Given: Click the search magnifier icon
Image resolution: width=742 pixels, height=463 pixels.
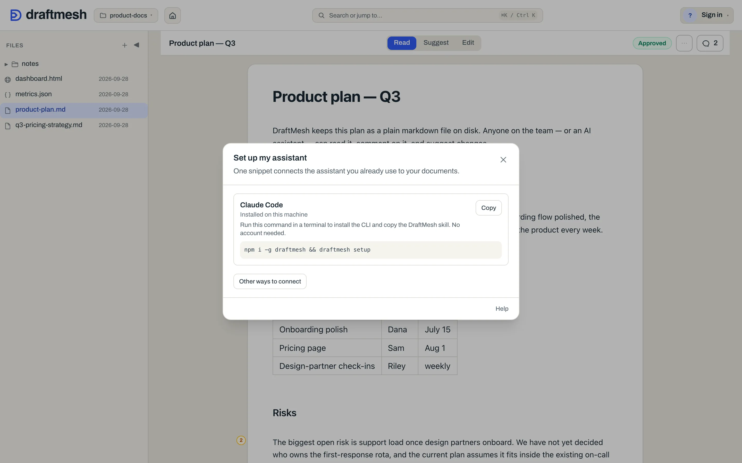Looking at the screenshot, I should click(x=321, y=15).
